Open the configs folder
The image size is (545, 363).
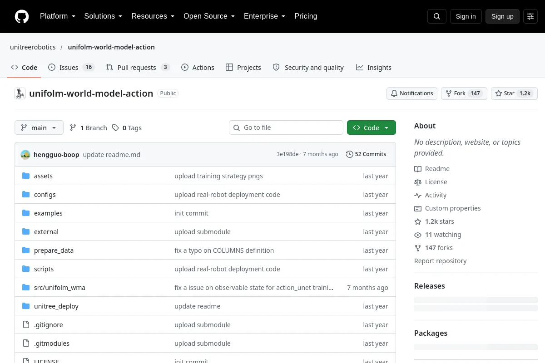pos(45,195)
